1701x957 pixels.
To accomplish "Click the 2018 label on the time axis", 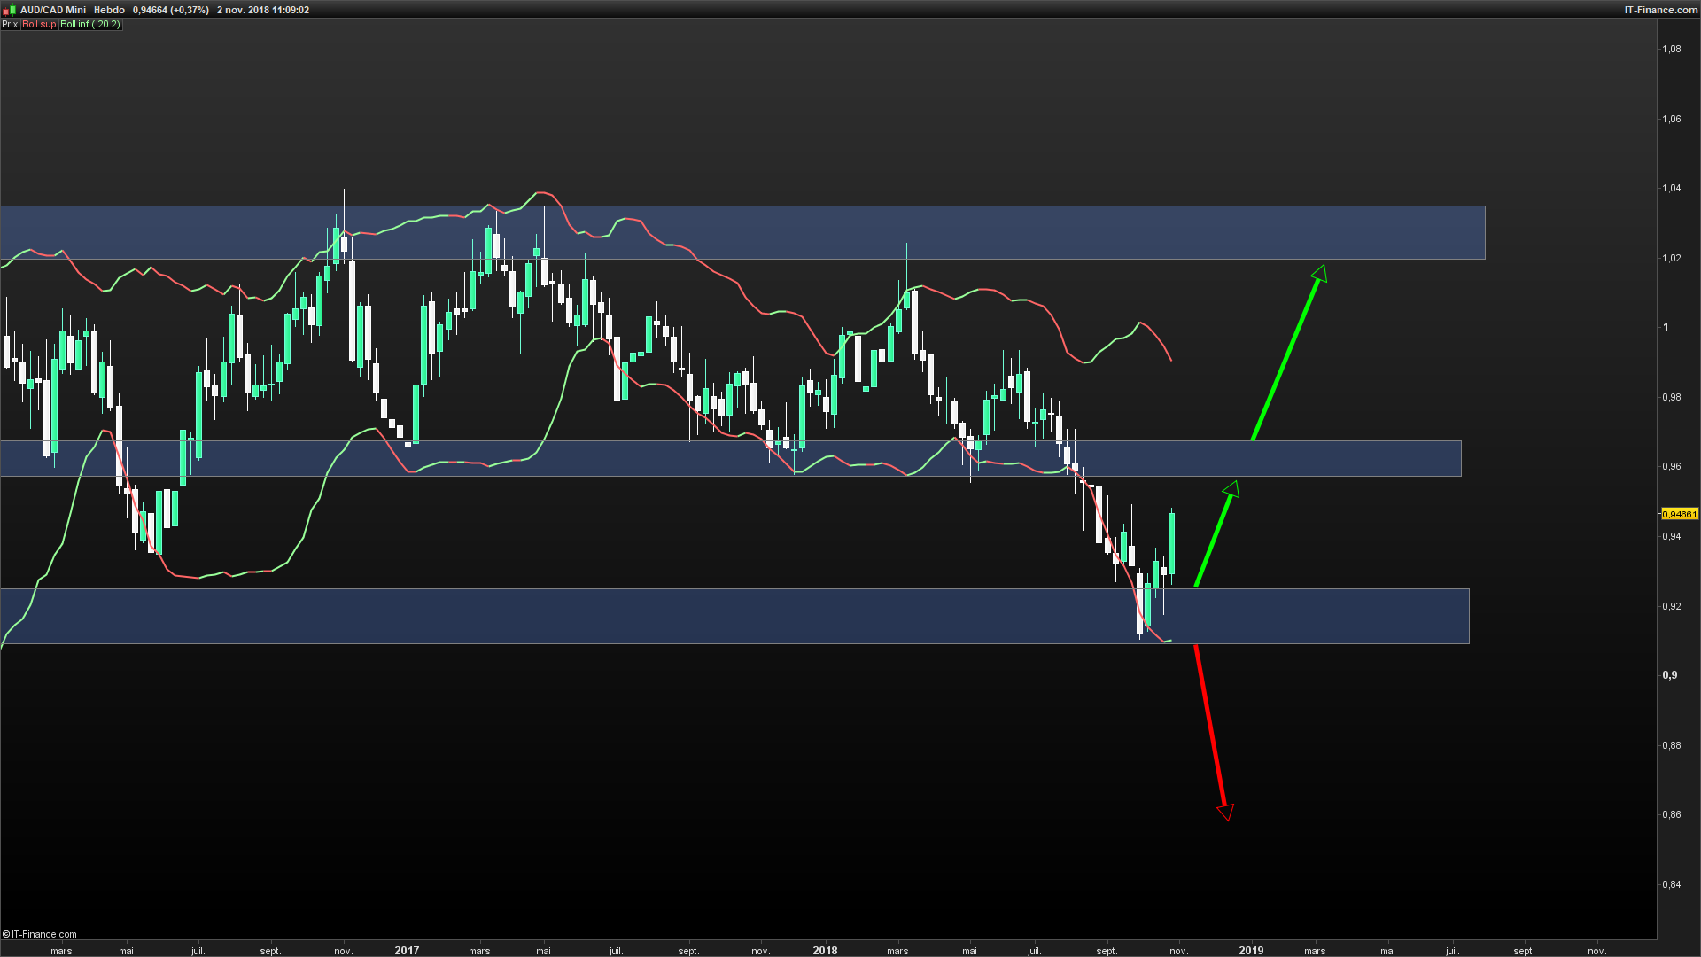I will (x=825, y=951).
